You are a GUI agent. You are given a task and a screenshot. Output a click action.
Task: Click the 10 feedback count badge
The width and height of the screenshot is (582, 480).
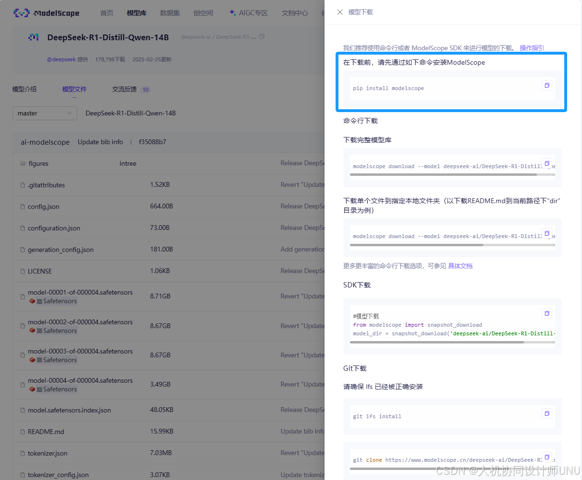click(x=146, y=90)
